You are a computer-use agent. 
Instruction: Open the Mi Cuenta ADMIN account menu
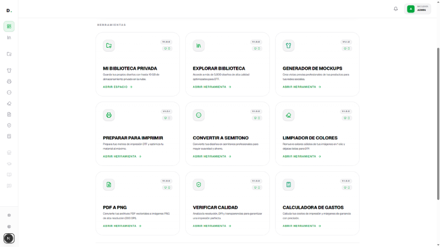(417, 9)
